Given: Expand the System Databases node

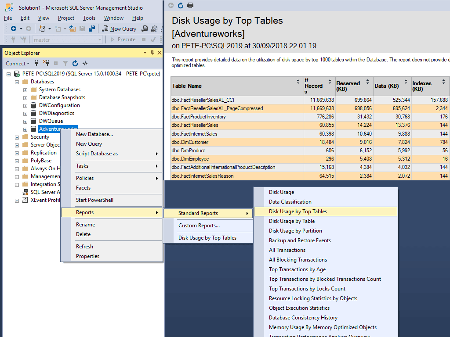Looking at the screenshot, I should (25, 89).
